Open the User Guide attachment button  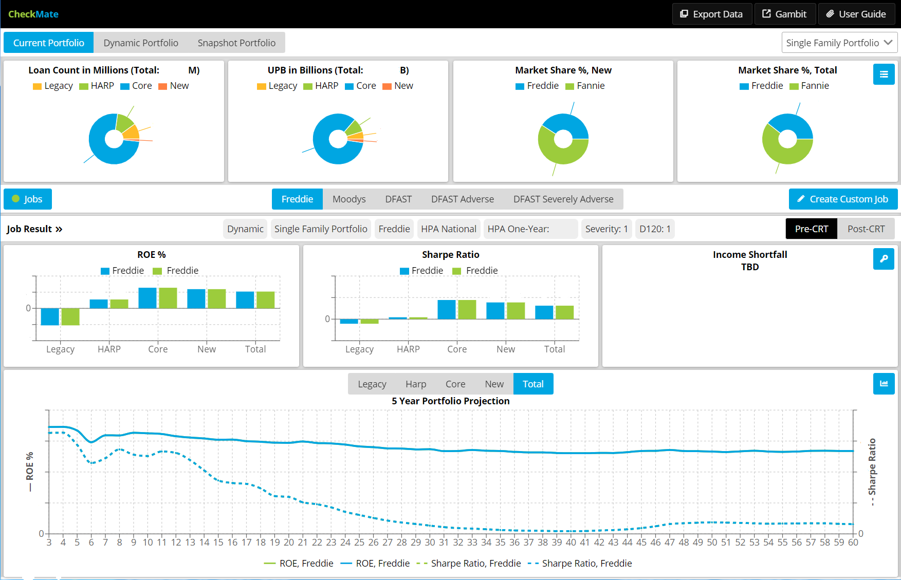[856, 14]
